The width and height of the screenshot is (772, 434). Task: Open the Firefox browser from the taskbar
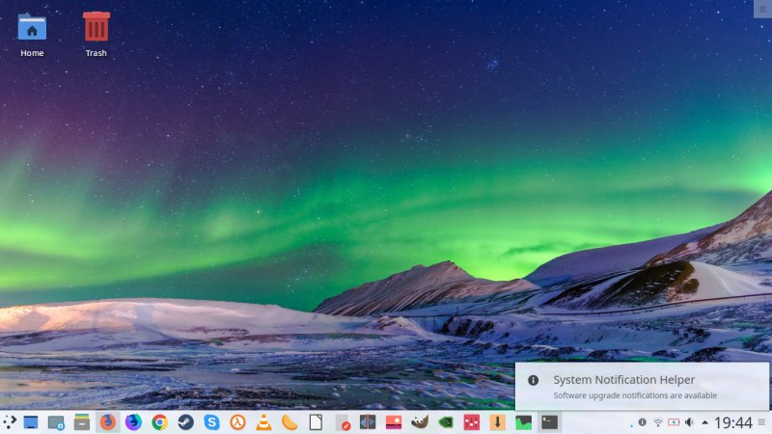107,422
